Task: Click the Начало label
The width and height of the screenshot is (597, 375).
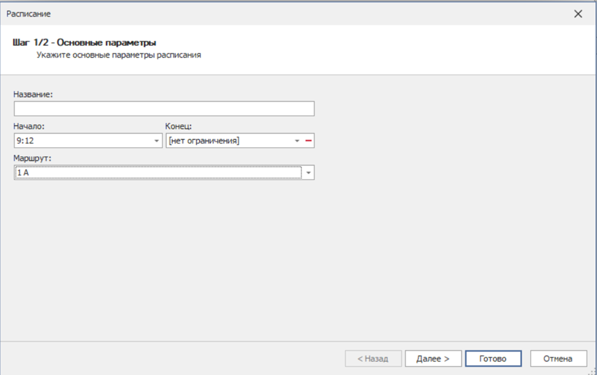Action: pos(29,126)
